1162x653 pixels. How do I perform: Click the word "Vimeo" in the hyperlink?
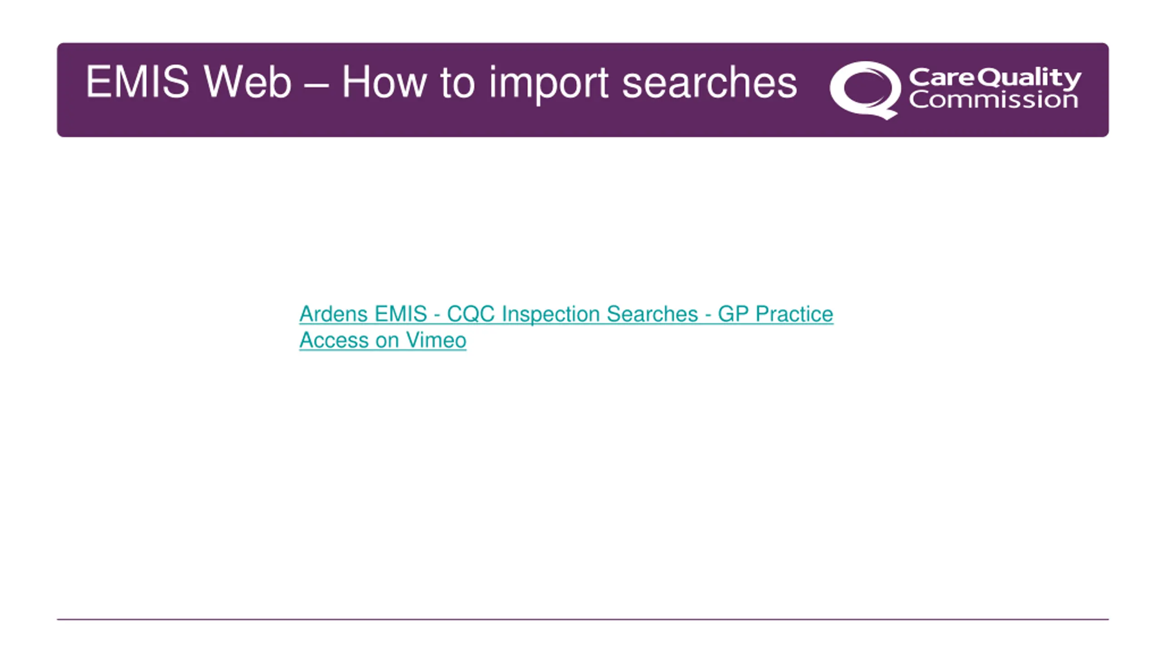pos(436,340)
